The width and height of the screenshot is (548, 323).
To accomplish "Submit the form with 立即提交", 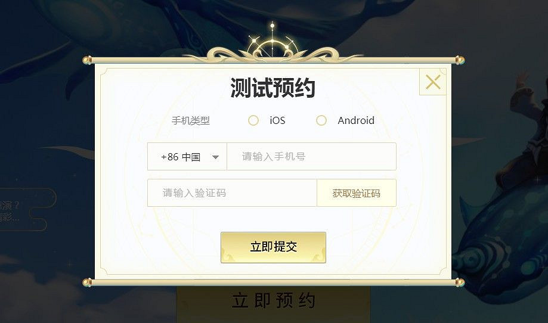I will (273, 247).
